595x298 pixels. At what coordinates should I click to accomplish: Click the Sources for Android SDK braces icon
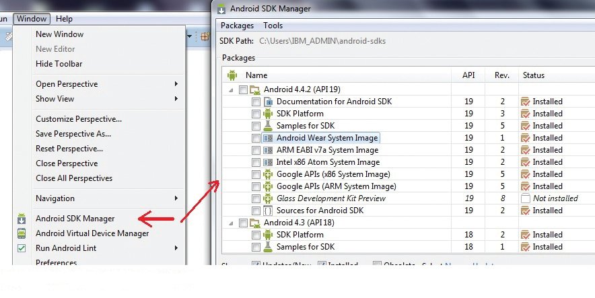click(267, 211)
